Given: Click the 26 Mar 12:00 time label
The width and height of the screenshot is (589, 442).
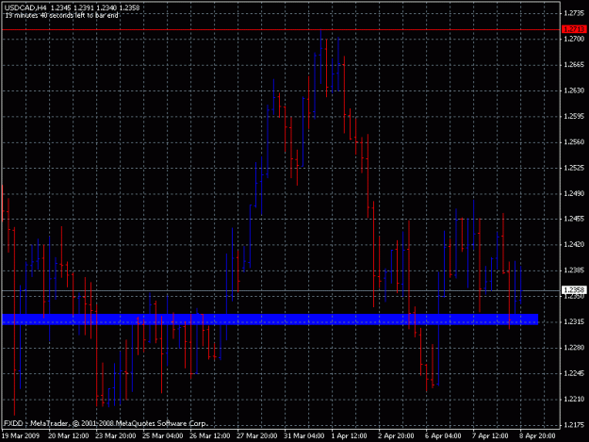Looking at the screenshot, I should pyautogui.click(x=209, y=435).
